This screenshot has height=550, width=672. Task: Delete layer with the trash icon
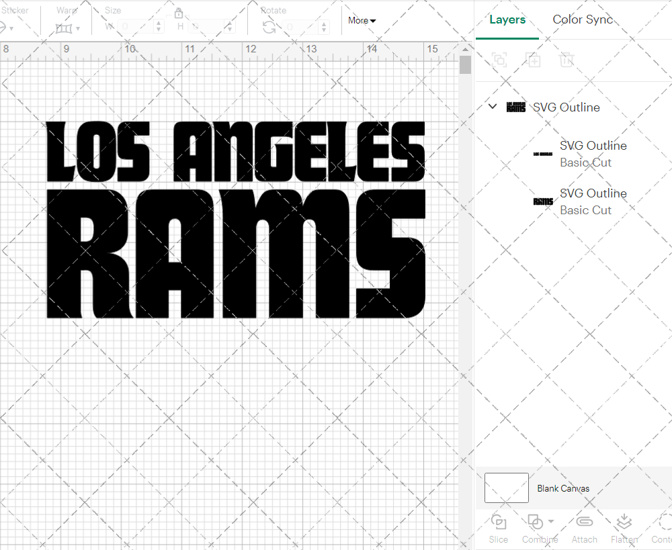pos(566,60)
